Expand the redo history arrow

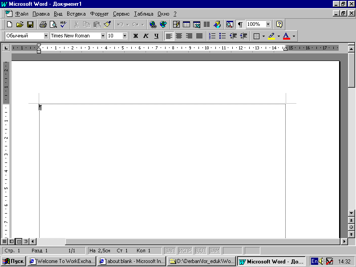point(142,24)
